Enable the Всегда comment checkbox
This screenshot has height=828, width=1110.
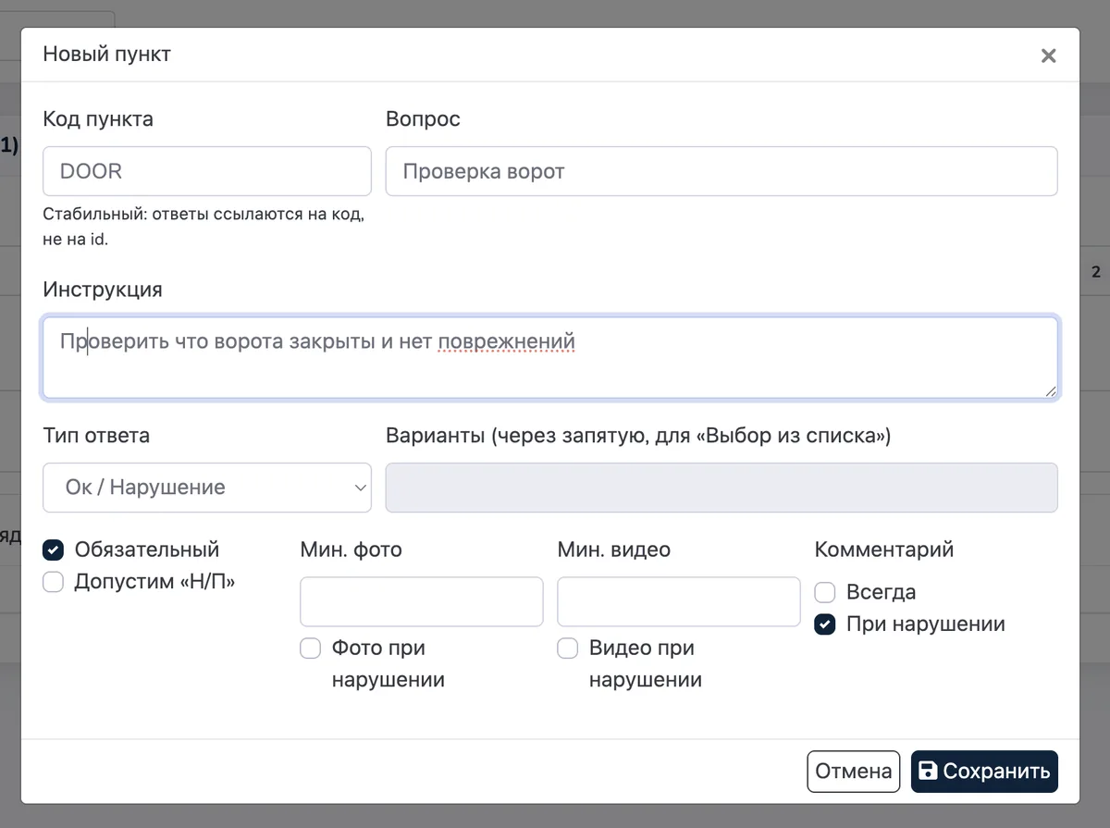click(x=825, y=593)
